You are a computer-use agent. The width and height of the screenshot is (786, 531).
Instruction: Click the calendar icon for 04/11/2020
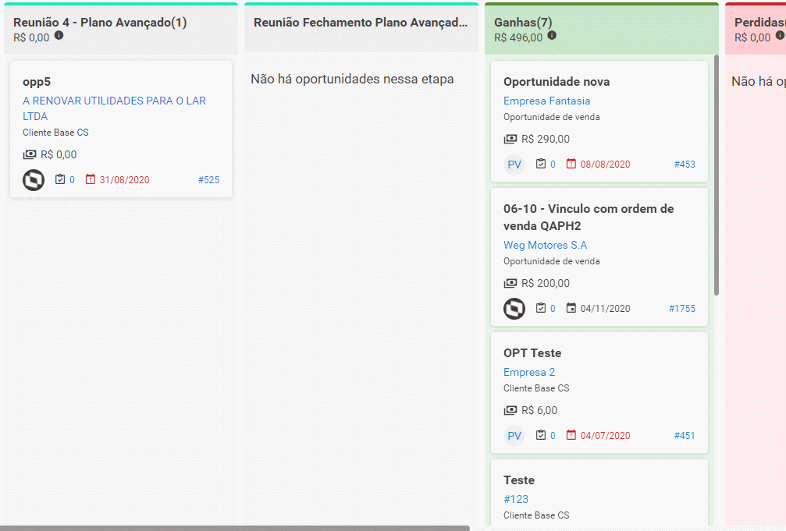[571, 307]
